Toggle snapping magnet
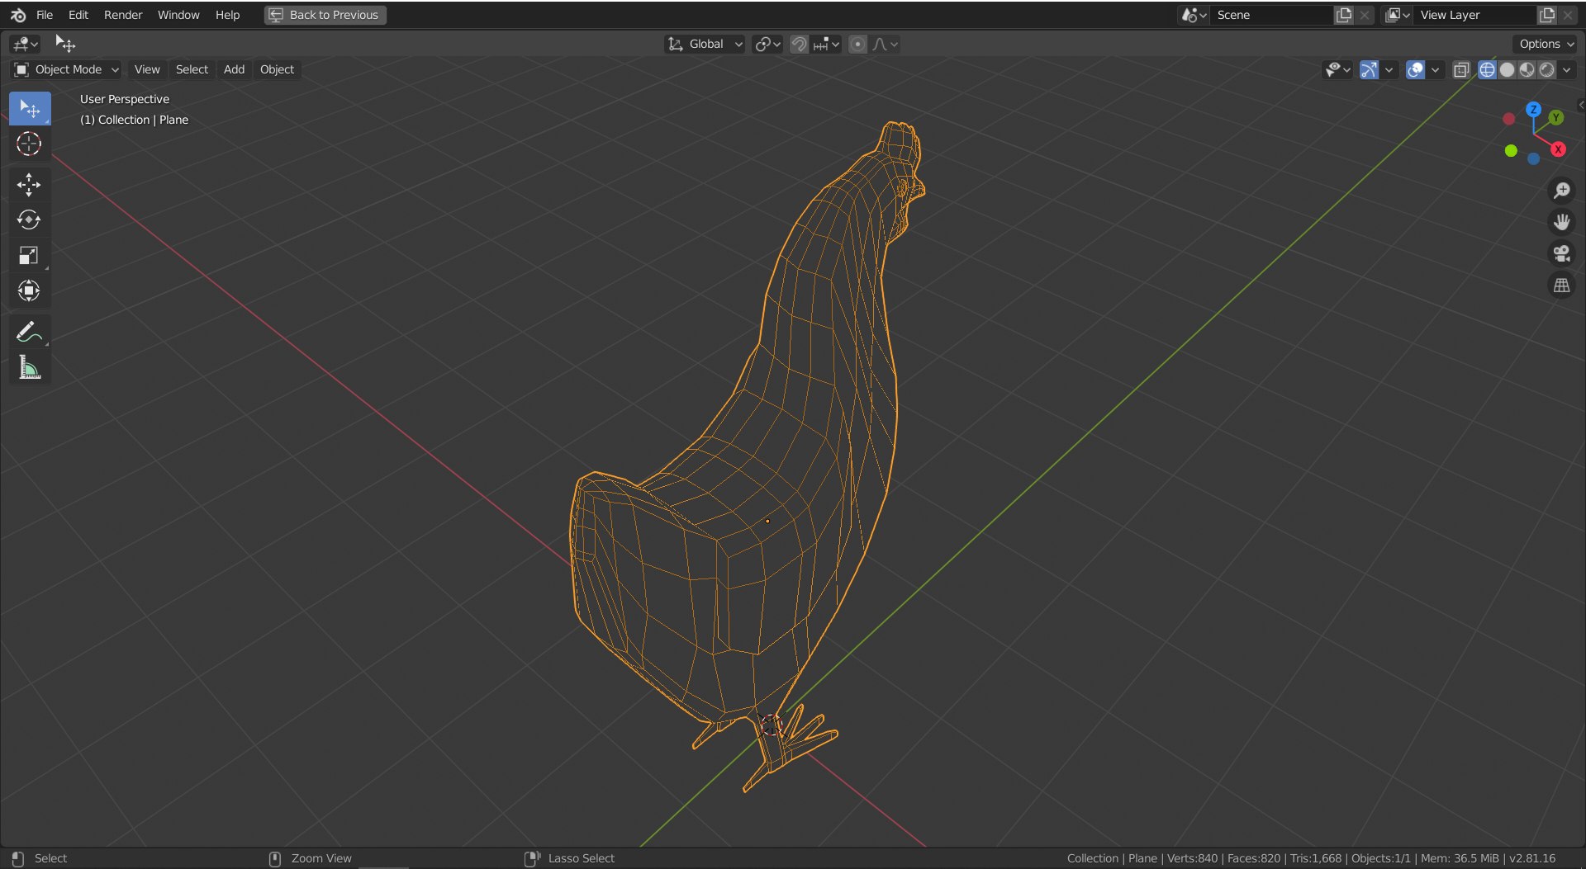The width and height of the screenshot is (1586, 869). [x=799, y=45]
